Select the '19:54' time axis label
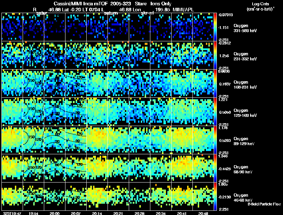This screenshot has height=215, width=283. 33,213
